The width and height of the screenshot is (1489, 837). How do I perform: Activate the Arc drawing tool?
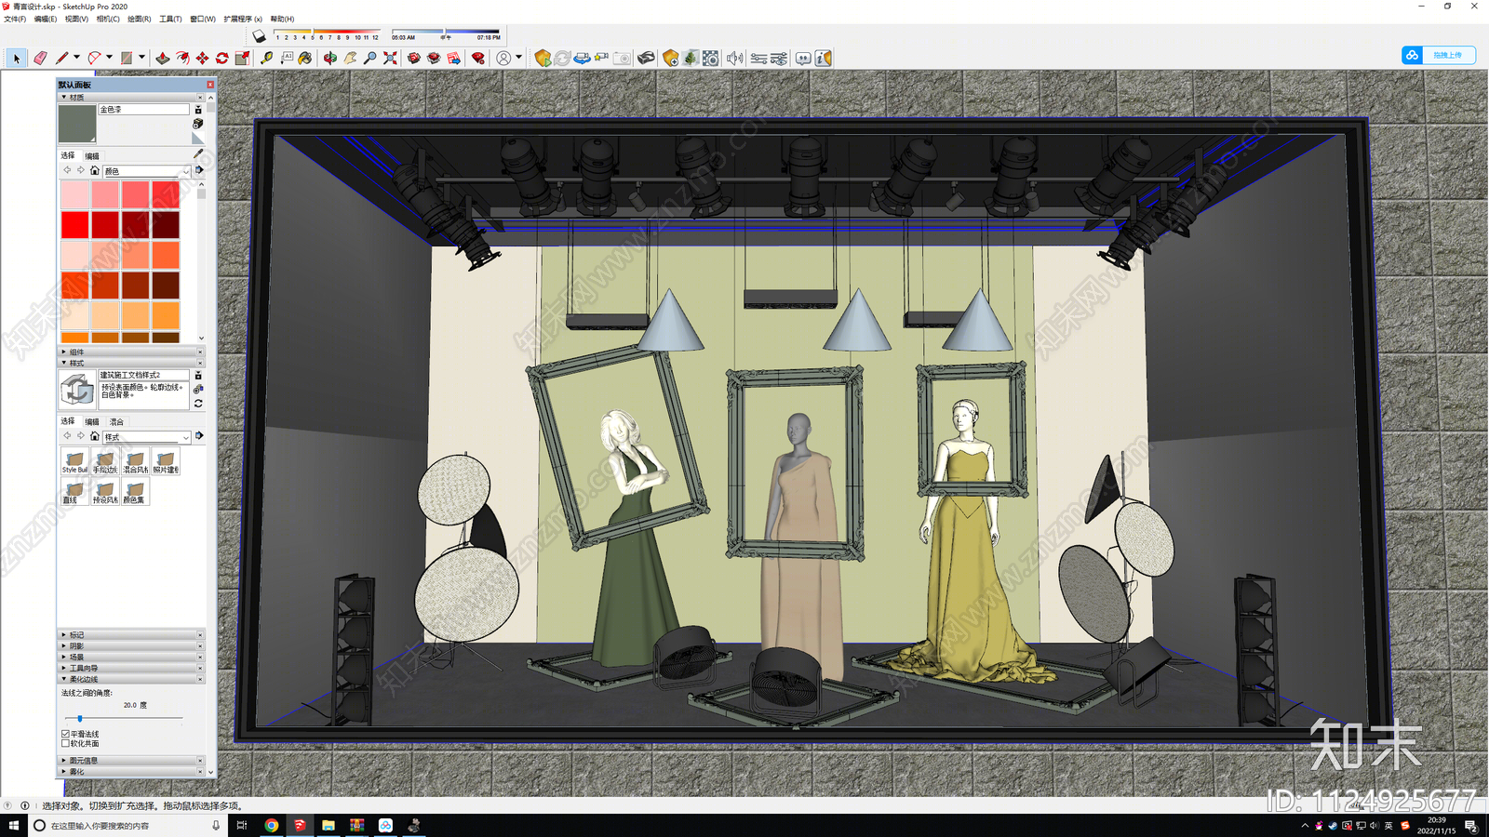coord(94,58)
